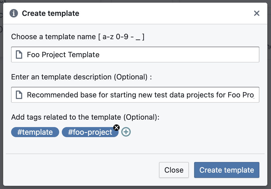Focus the 'Foo Project Template' name input
This screenshot has width=271, height=189.
pyautogui.click(x=135, y=55)
